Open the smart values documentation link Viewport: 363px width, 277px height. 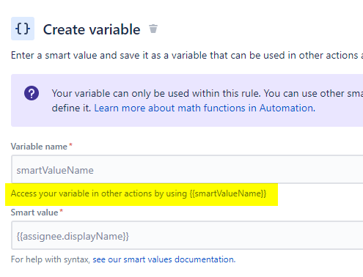coord(164,259)
